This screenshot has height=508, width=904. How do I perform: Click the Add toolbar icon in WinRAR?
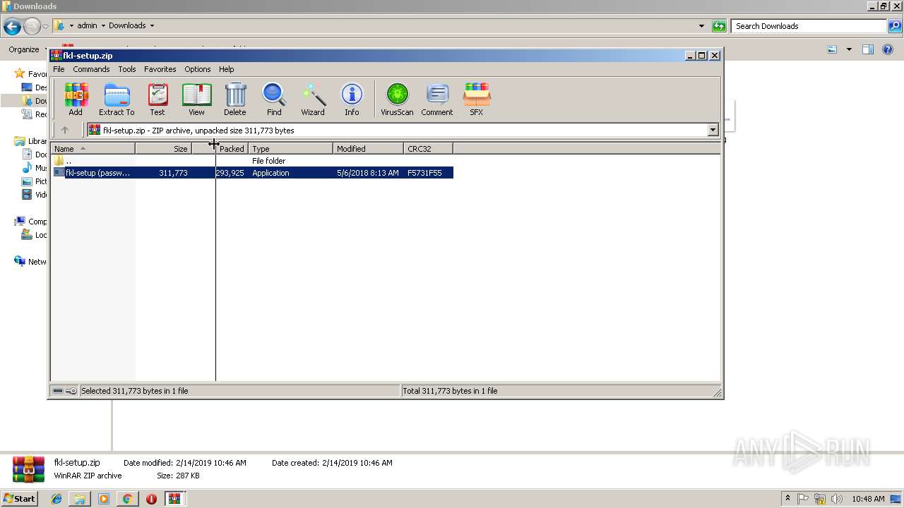[76, 99]
